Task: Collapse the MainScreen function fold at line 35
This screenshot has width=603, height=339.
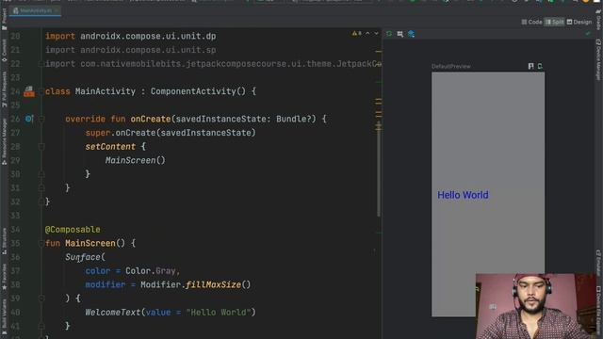Action: [41, 243]
